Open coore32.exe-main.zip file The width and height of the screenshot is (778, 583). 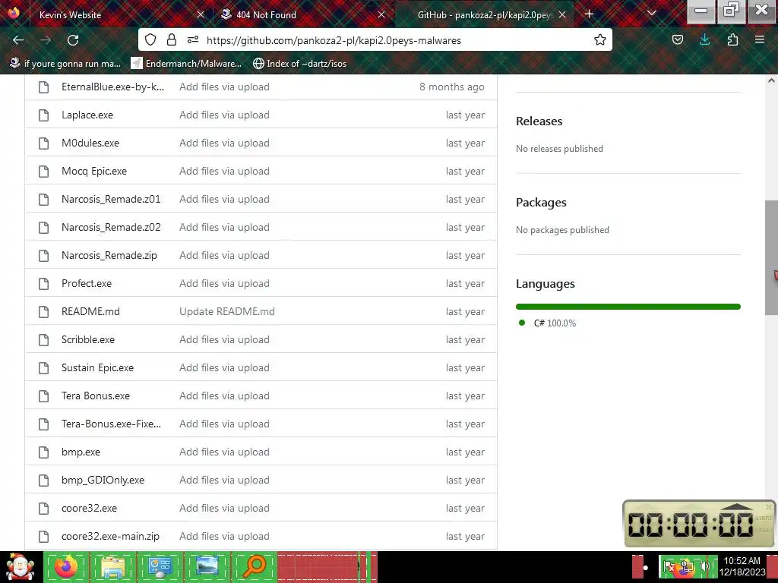pyautogui.click(x=111, y=537)
